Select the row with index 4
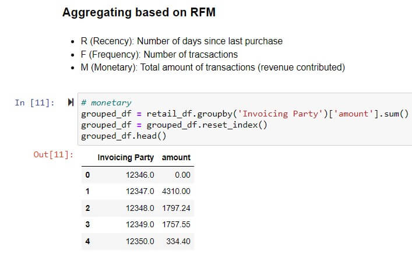 coord(138,241)
